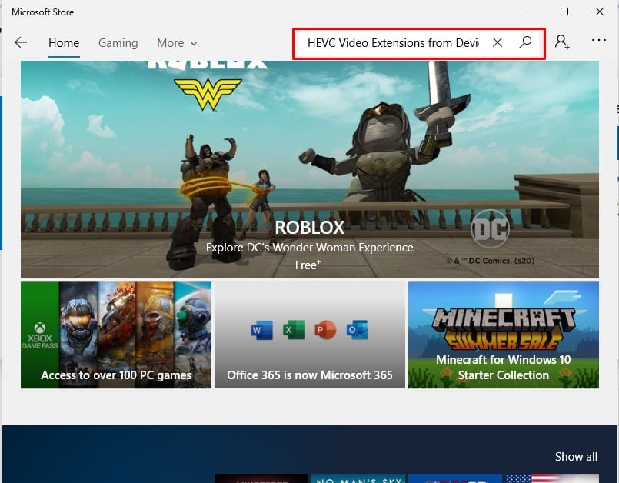Run search with the magnifier icon
Screen dimensions: 619x483
[x=525, y=42]
